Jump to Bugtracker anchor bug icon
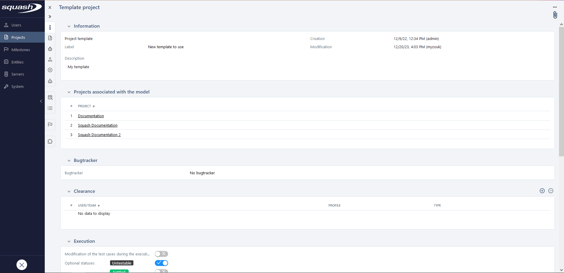Viewport: 564px width, 273px height. point(50,49)
